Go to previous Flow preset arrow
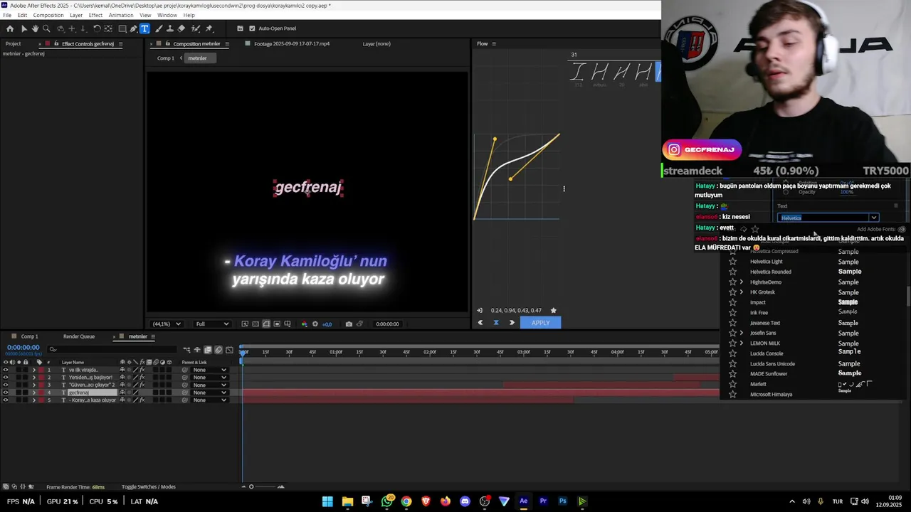The height and width of the screenshot is (512, 911). (480, 323)
